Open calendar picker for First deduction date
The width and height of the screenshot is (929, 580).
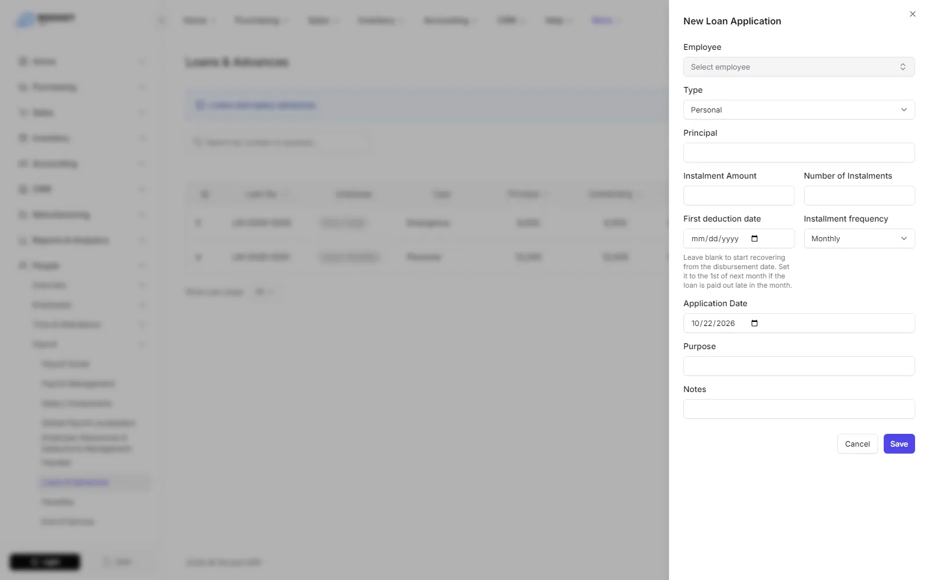click(x=754, y=238)
